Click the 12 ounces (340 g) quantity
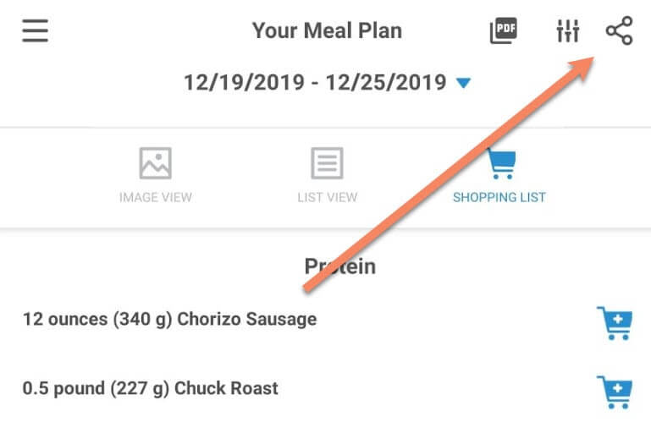 coord(97,320)
